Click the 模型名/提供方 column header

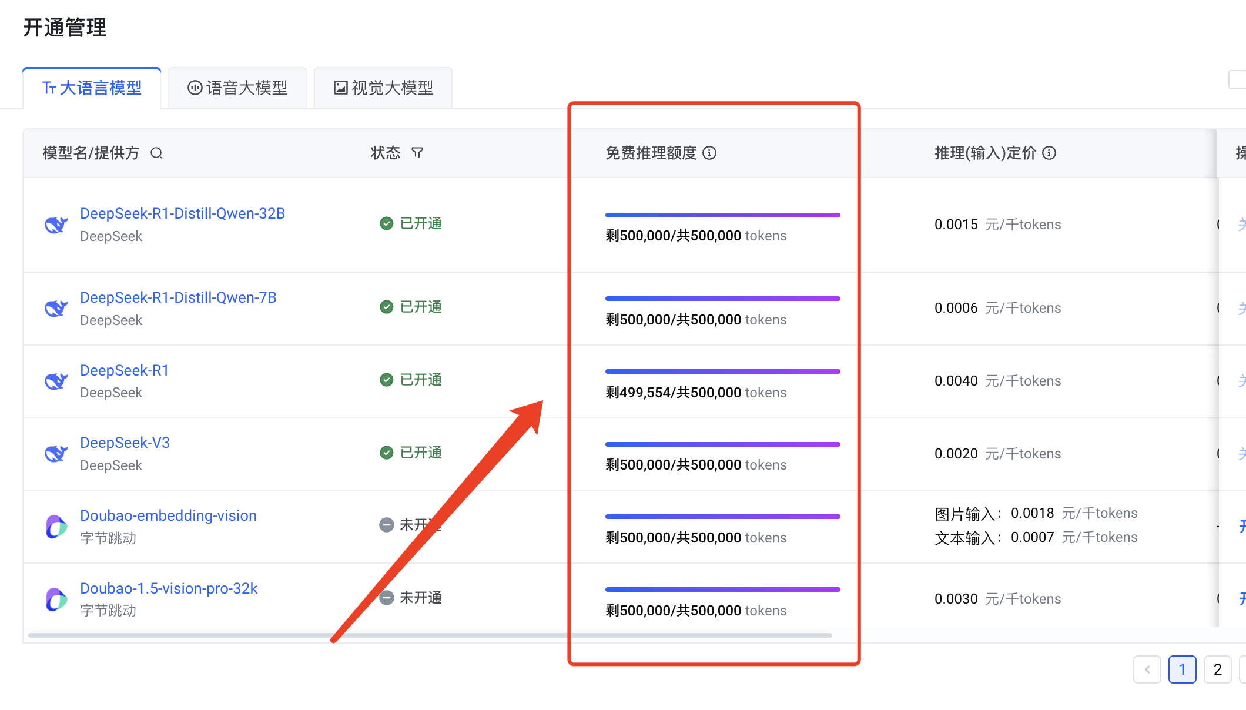91,153
